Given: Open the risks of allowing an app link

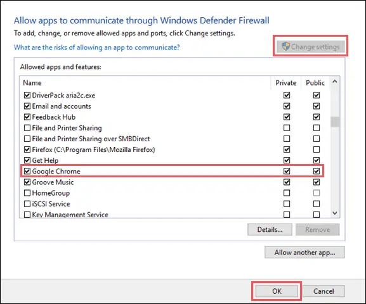Looking at the screenshot, I should [x=96, y=47].
